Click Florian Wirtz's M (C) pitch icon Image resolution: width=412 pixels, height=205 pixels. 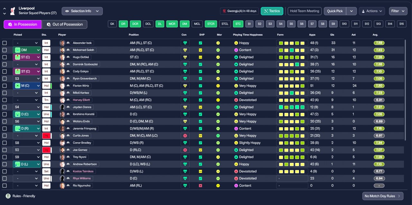click(18, 86)
